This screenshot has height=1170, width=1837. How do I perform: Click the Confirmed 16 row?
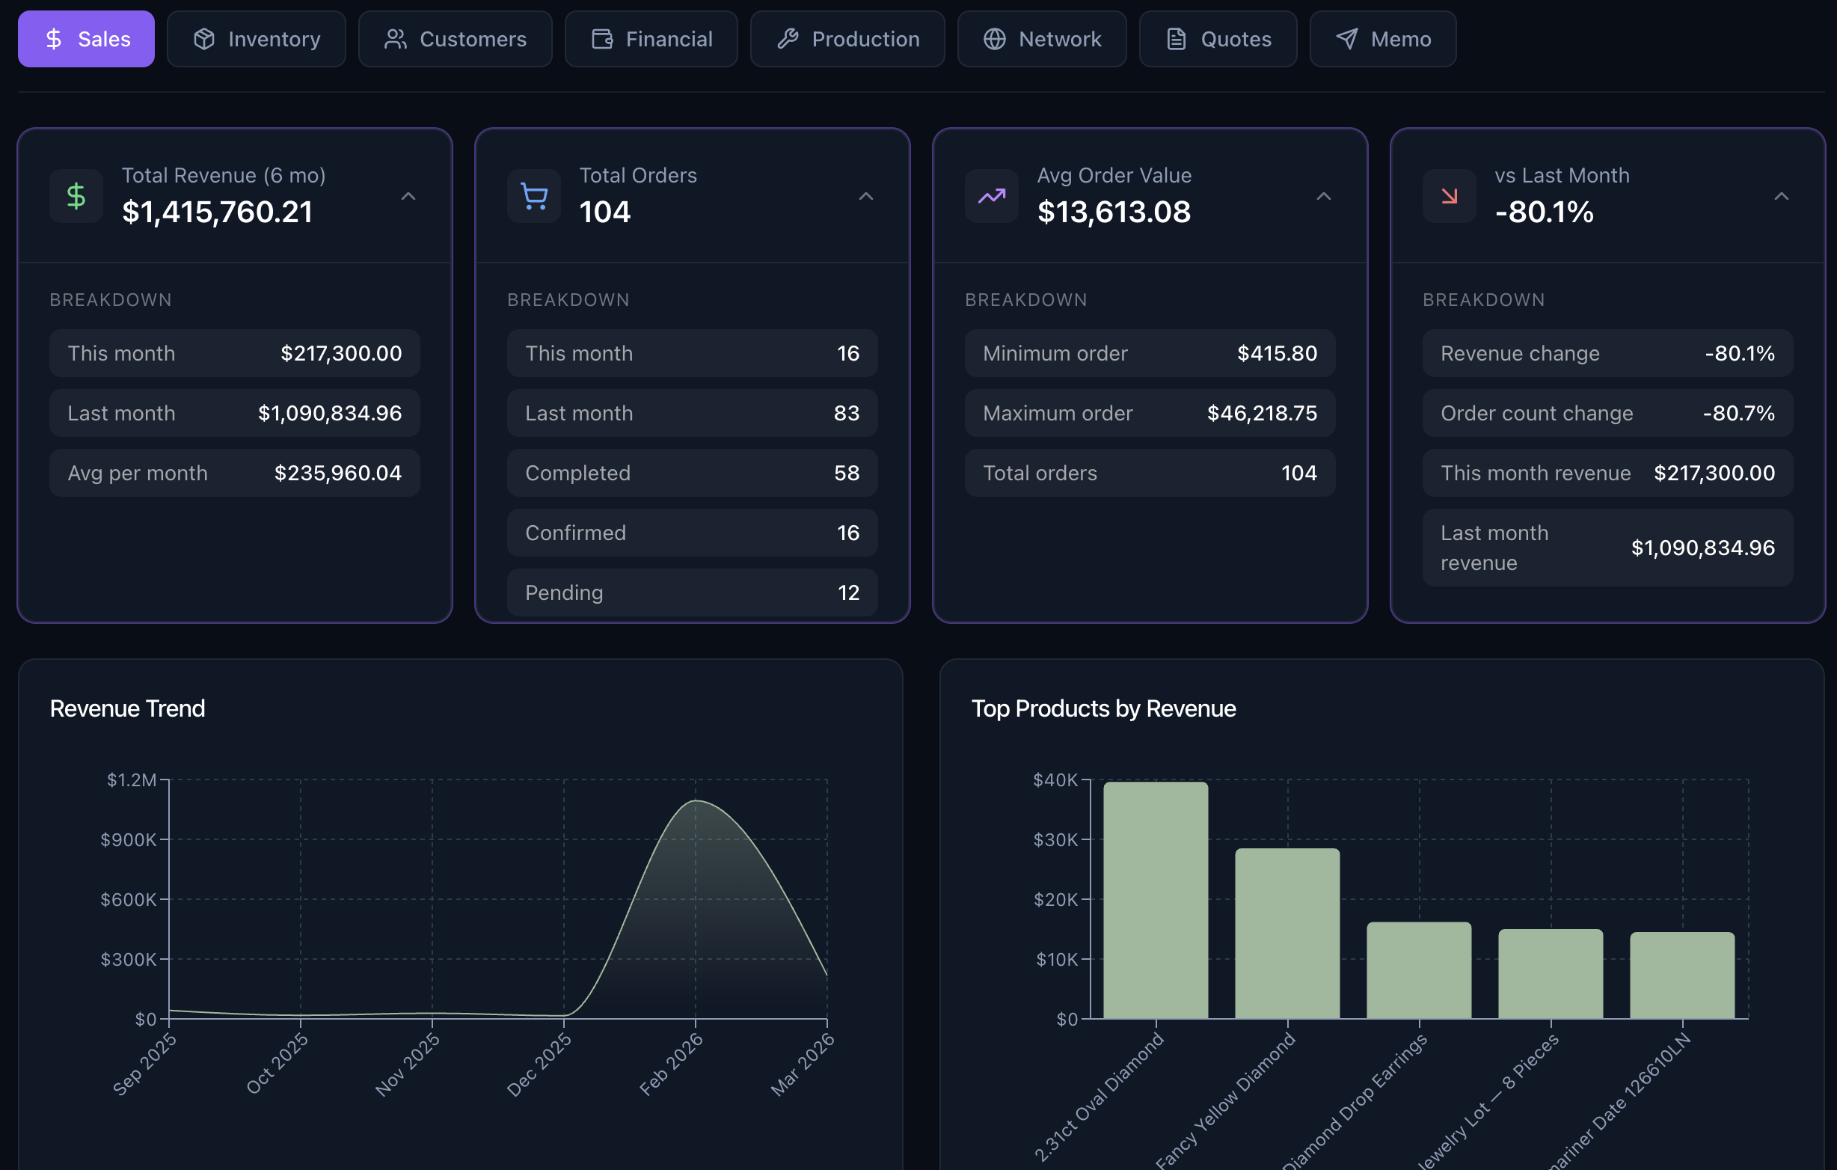coord(693,533)
